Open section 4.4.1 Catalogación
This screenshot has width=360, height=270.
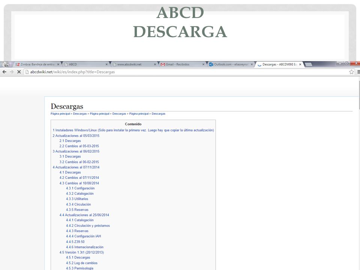[x=80, y=220]
